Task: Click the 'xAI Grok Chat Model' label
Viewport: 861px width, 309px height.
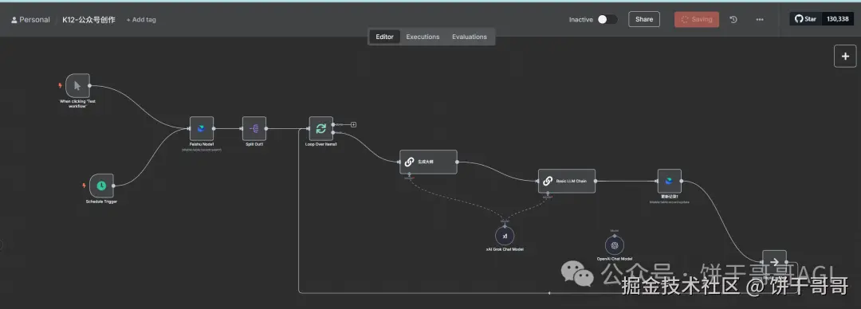Action: click(x=505, y=249)
